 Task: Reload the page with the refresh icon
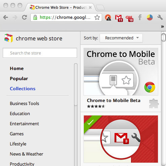tap(25, 17)
